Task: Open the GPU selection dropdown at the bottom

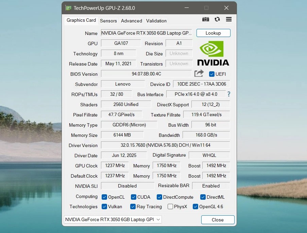Action: click(157, 219)
